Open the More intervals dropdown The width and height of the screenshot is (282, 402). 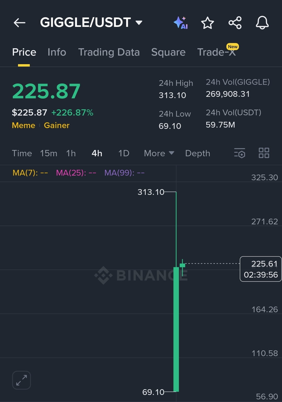point(159,153)
